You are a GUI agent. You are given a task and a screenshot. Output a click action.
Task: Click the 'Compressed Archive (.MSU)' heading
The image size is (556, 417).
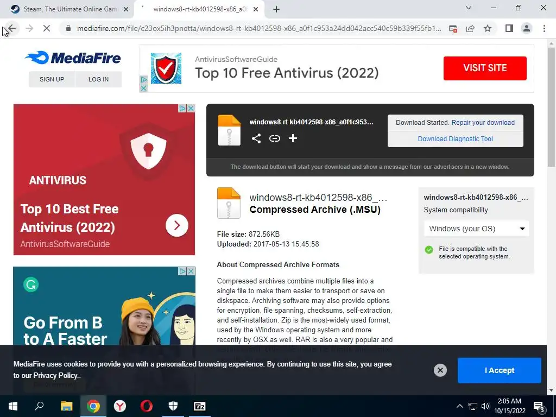pyautogui.click(x=315, y=210)
